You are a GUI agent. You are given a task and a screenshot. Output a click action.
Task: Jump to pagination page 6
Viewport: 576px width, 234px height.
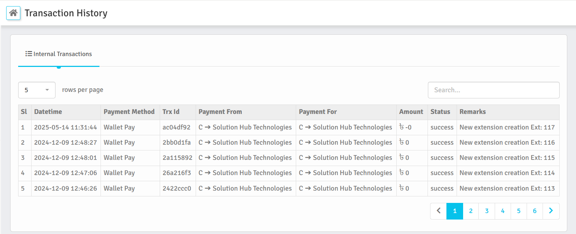tap(535, 211)
